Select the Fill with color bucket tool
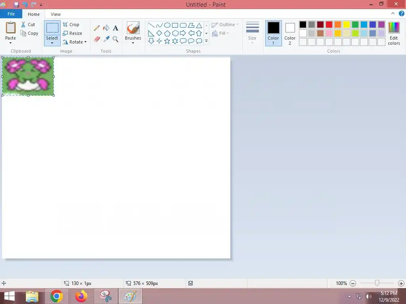This screenshot has height=304, width=406. pos(106,28)
